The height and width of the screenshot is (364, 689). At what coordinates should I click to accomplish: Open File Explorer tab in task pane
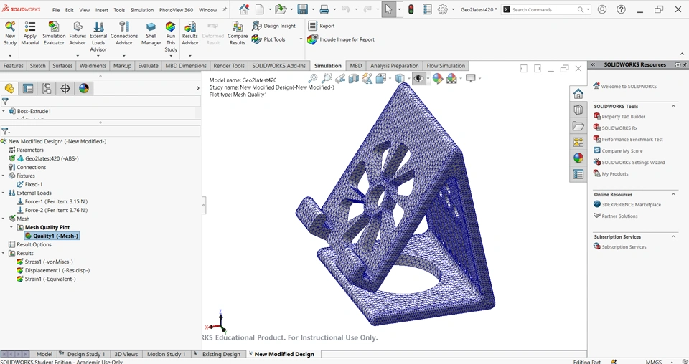point(578,126)
